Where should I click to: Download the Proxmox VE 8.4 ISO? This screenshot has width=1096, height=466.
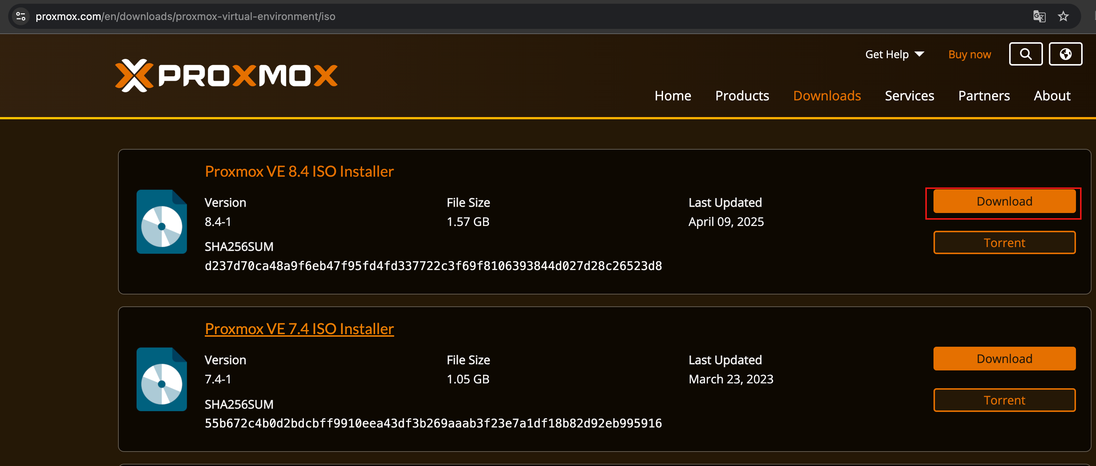1004,202
